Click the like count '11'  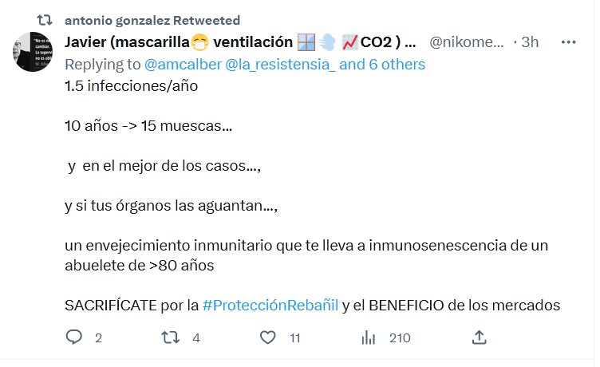click(294, 338)
